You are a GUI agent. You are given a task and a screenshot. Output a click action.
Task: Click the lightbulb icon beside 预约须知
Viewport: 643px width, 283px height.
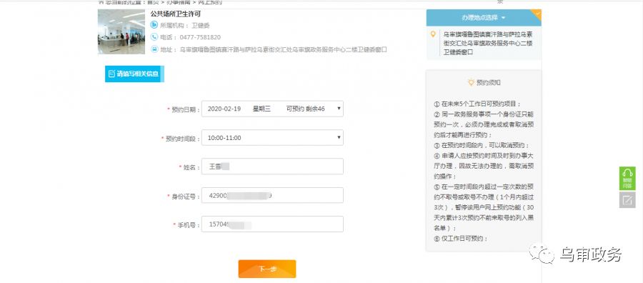point(472,82)
